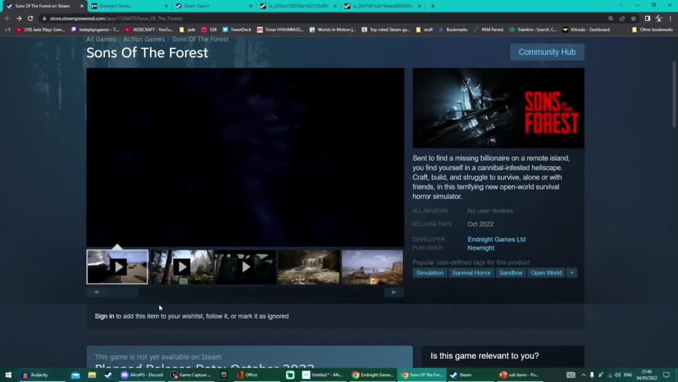Open the Other bookmarks folder
Screen dimensions: 678x382
[x=652, y=30]
